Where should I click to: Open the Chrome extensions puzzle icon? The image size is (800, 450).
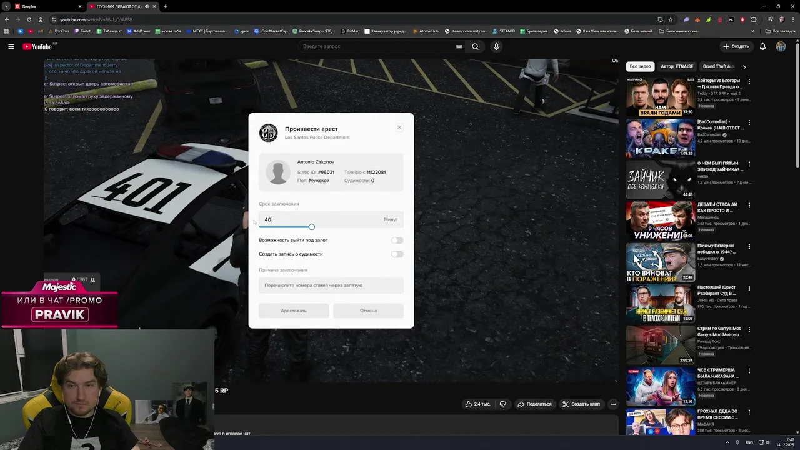tap(754, 19)
